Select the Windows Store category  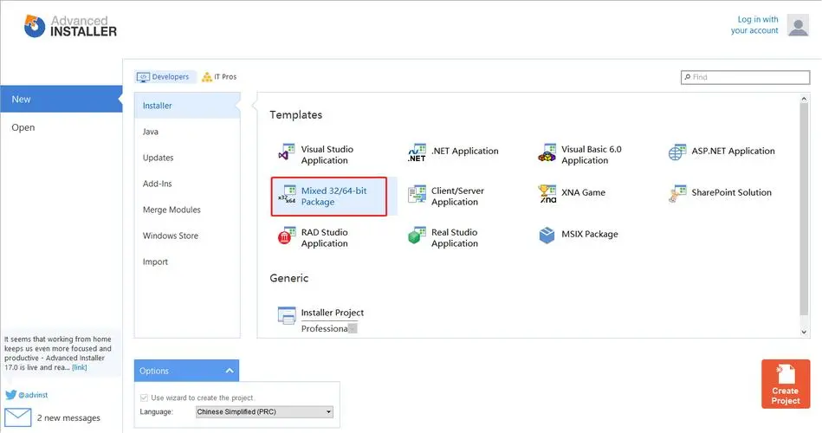tap(171, 236)
